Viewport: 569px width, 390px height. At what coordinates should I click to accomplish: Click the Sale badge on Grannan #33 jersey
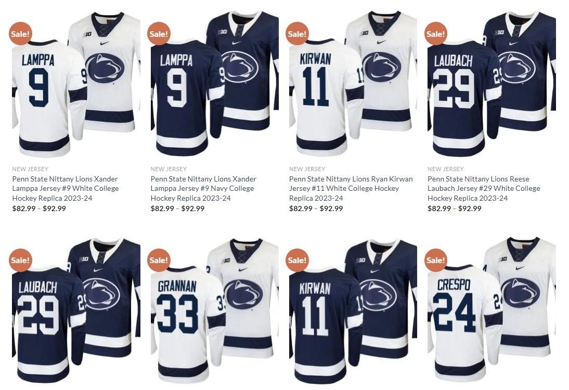[159, 260]
